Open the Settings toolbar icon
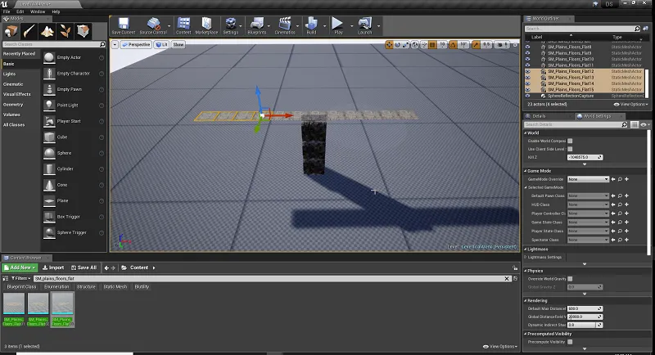Image resolution: width=655 pixels, height=355 pixels. 230,26
